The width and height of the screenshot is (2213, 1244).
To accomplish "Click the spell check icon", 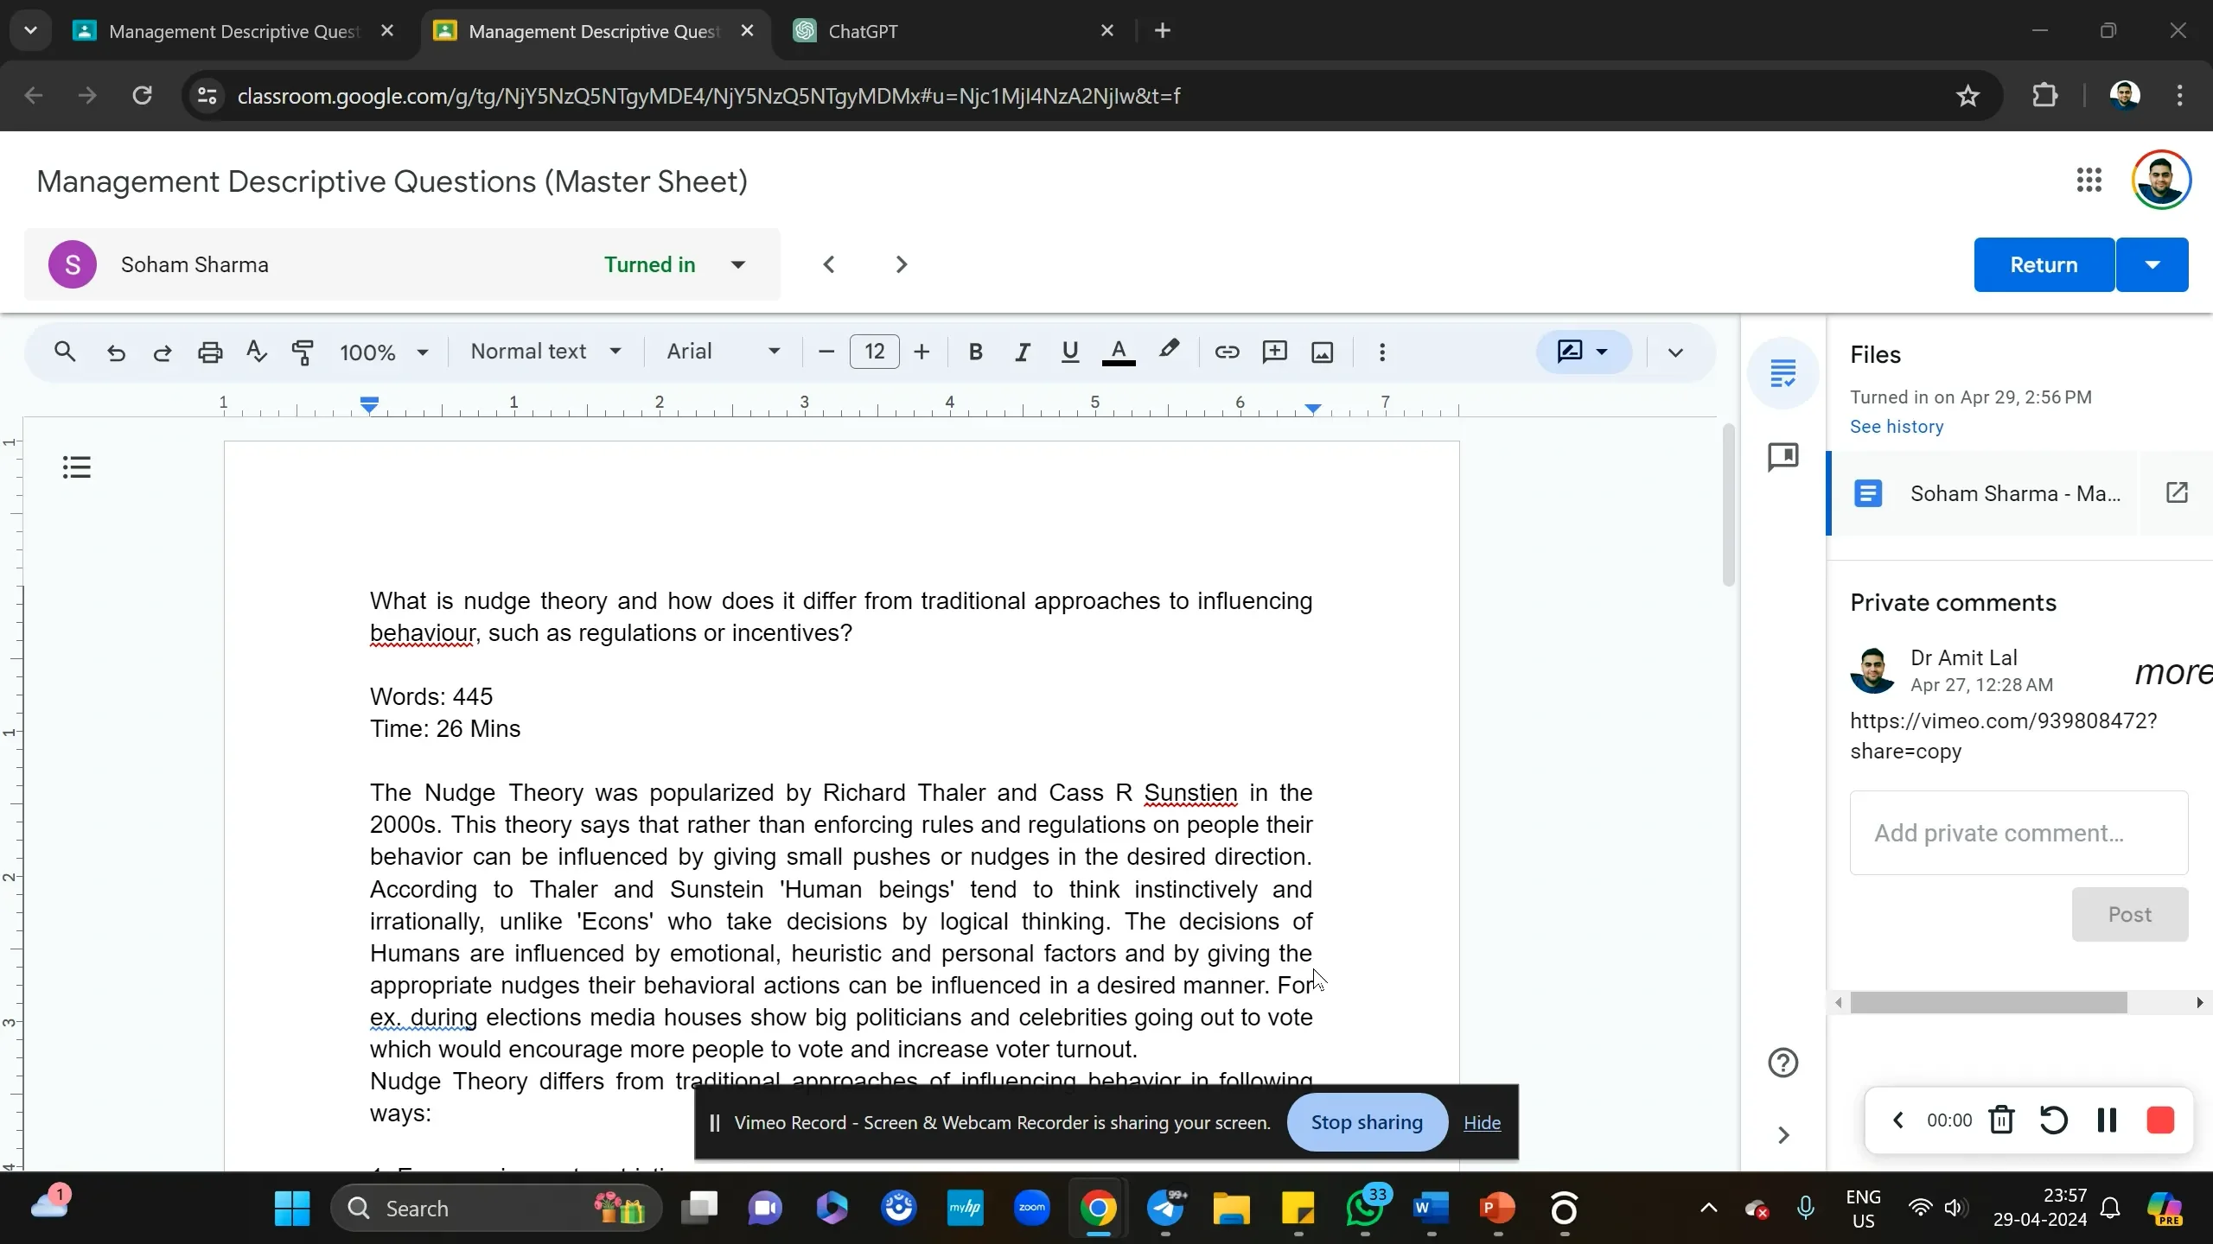I will pos(257,352).
